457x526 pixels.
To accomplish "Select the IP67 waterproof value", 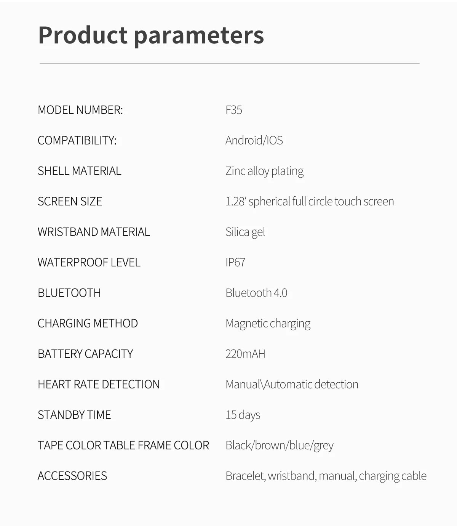I will pos(235,263).
